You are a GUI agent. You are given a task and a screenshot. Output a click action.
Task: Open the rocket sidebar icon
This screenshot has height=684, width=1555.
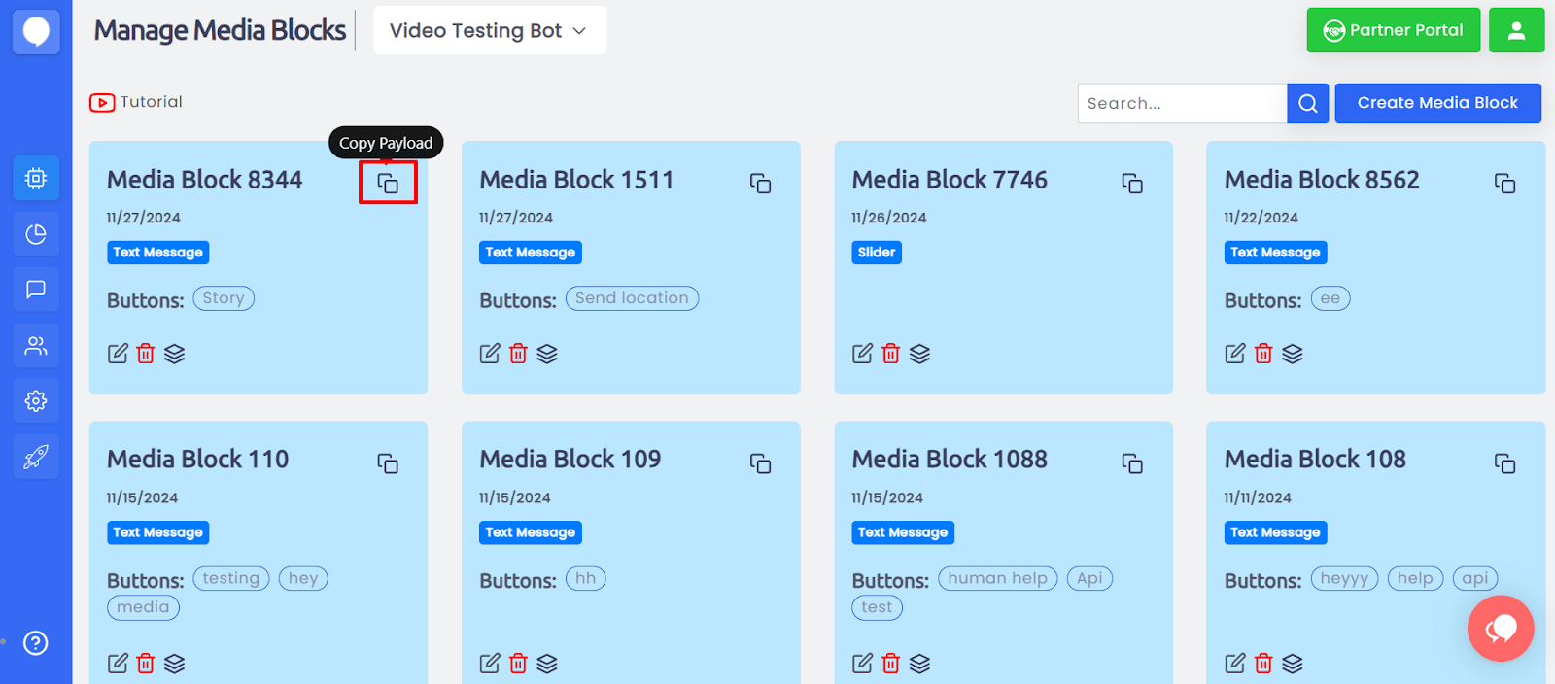(x=36, y=457)
